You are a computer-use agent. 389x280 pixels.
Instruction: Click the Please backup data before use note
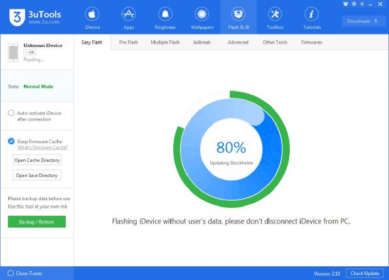click(39, 198)
